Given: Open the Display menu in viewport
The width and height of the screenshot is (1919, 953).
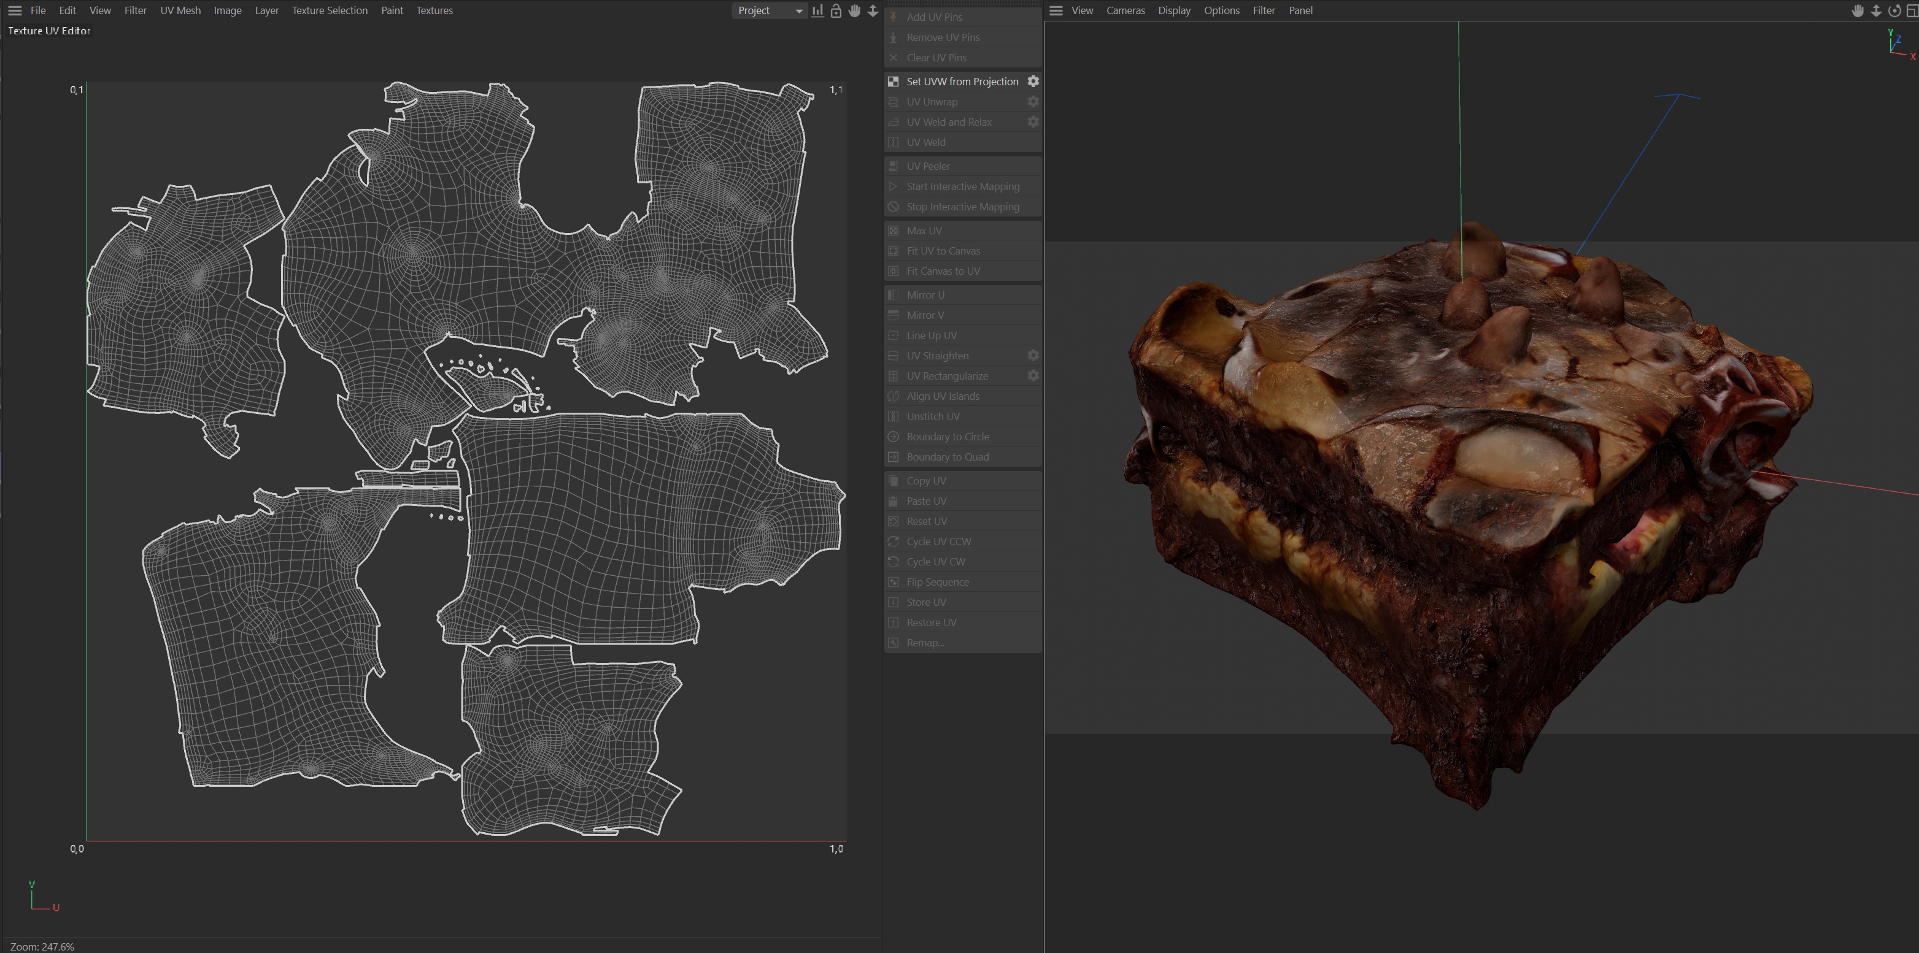Looking at the screenshot, I should point(1174,10).
